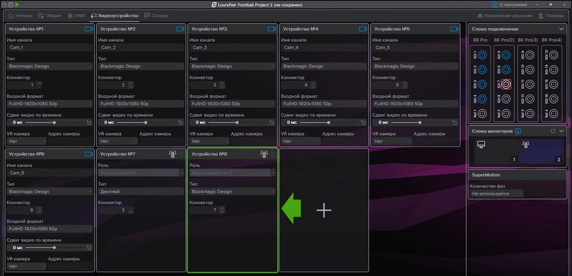Click the Помощь button
Image resolution: width=572 pixels, height=276 pixels.
(x=551, y=15)
